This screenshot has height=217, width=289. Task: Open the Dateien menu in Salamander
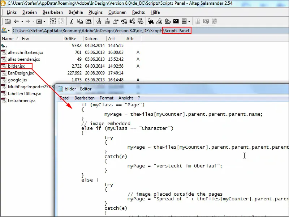30,12
